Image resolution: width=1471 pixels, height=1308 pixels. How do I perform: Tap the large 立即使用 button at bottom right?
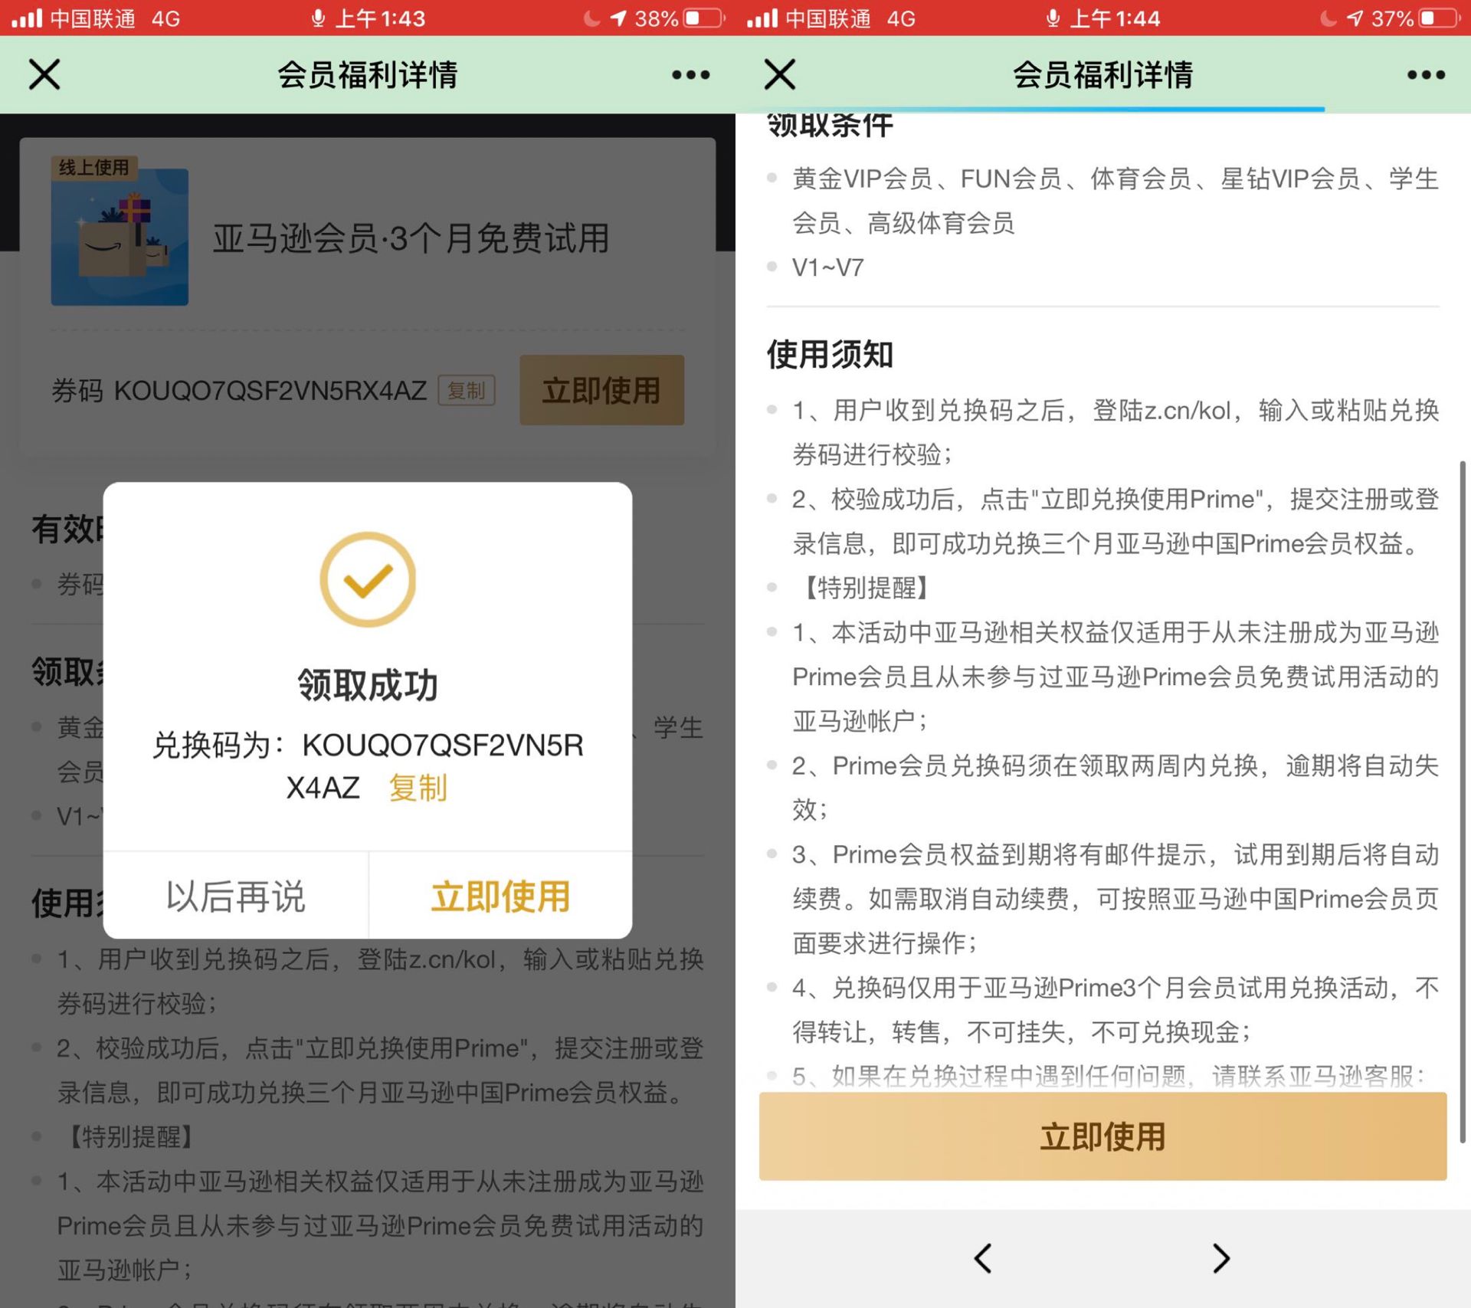[1102, 1136]
